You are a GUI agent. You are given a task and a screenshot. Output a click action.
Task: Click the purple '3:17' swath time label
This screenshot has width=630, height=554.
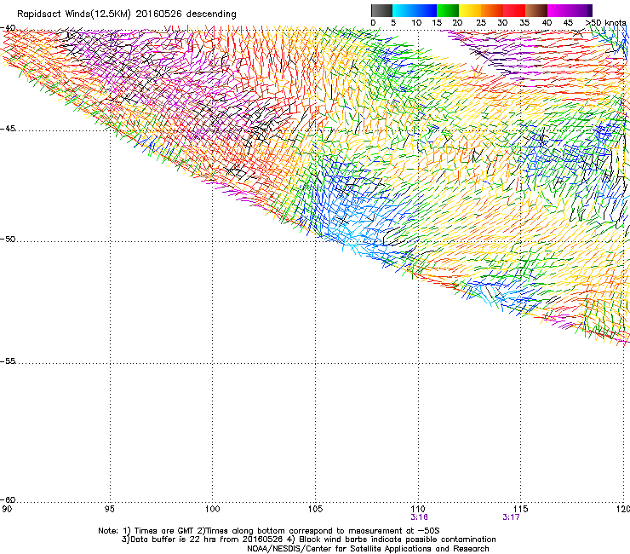pyautogui.click(x=511, y=517)
